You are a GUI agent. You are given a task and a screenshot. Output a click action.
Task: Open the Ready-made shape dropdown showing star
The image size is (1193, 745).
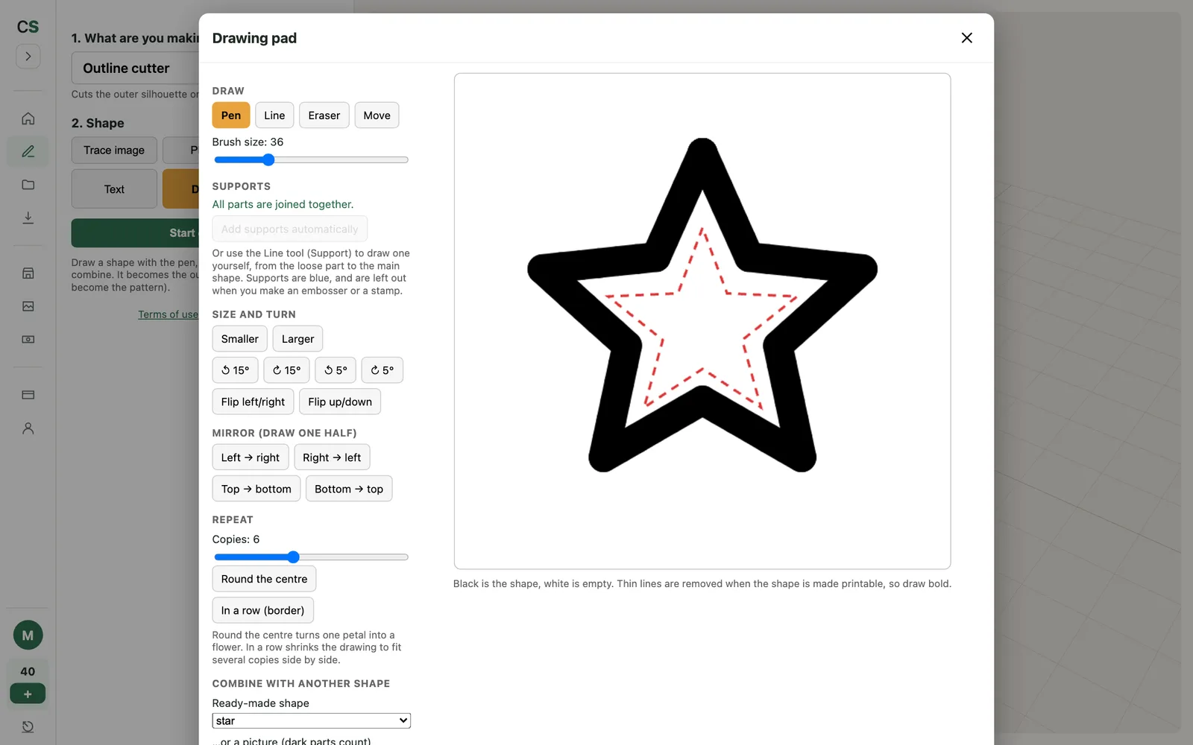[311, 720]
